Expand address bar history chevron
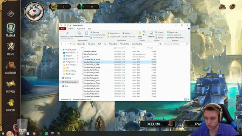The height and width of the screenshot is (136, 242). click(158, 44)
